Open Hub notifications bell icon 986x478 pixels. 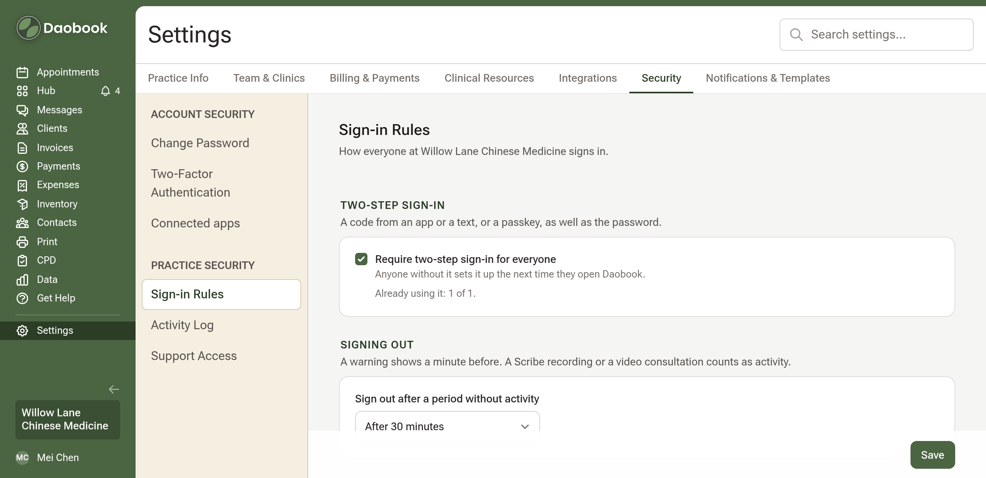tap(105, 91)
